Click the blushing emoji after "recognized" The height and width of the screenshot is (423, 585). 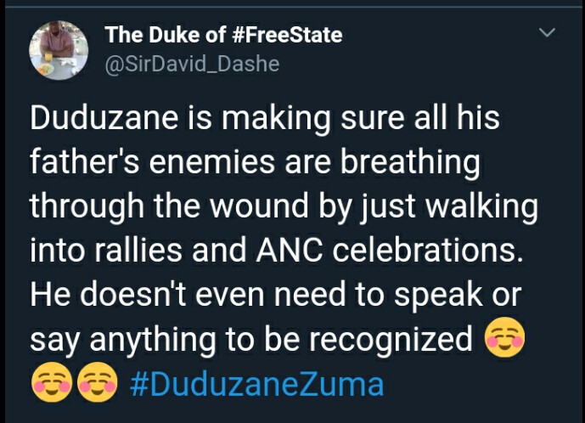504,336
